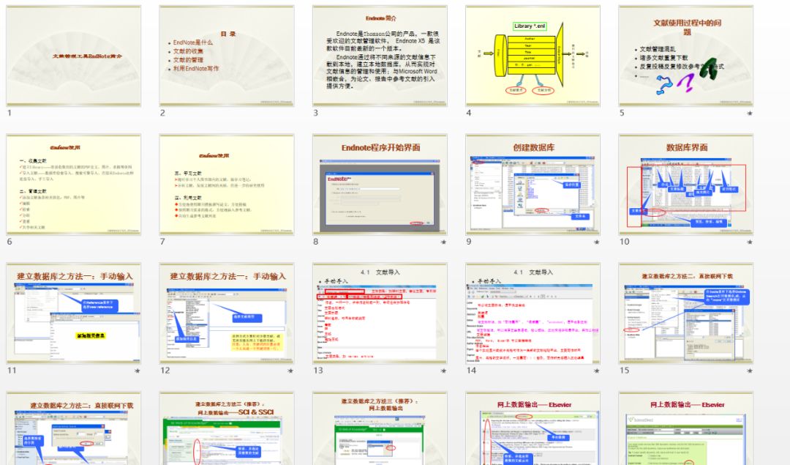The width and height of the screenshot is (790, 465).
Task: Play animation using star under slide 14
Action: [x=597, y=371]
